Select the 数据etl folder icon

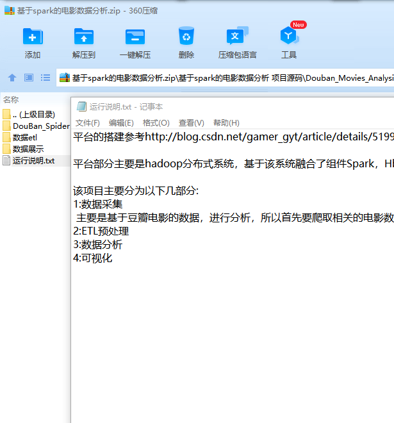7,137
